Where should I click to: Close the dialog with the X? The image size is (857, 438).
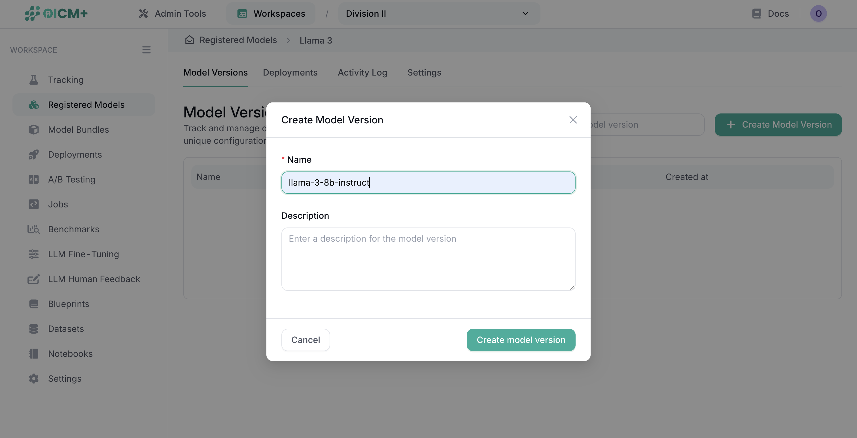point(573,120)
